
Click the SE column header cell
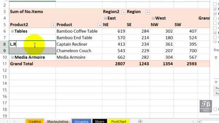[x=138, y=25]
